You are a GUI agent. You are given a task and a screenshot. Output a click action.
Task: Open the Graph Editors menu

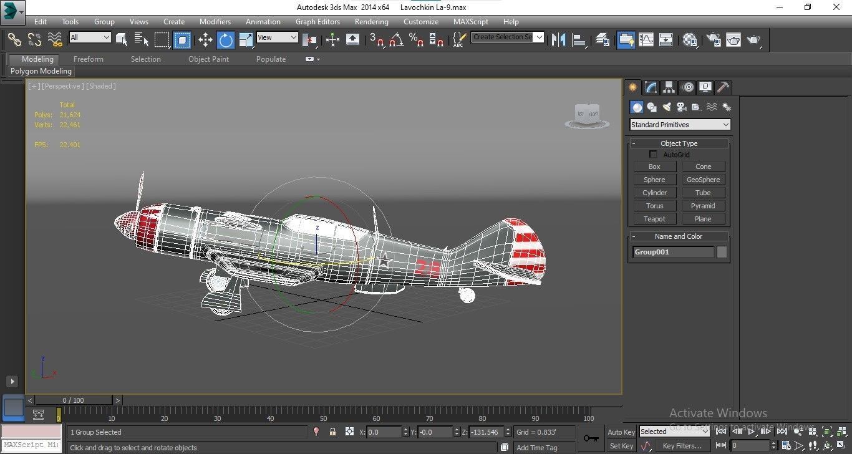[x=317, y=21]
